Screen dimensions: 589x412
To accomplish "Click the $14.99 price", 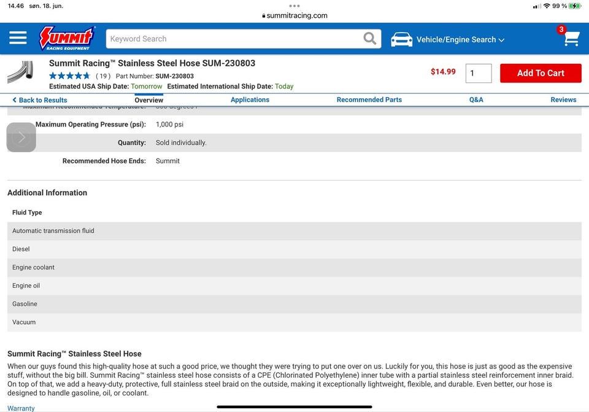I will [443, 72].
